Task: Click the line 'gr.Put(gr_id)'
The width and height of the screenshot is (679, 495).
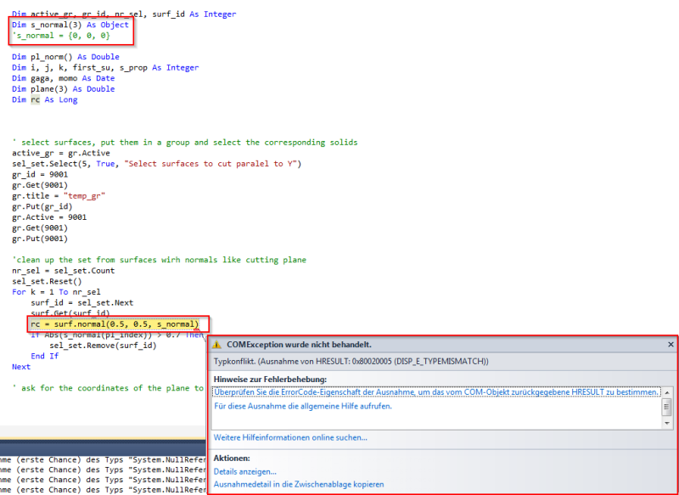Action: pyautogui.click(x=42, y=206)
